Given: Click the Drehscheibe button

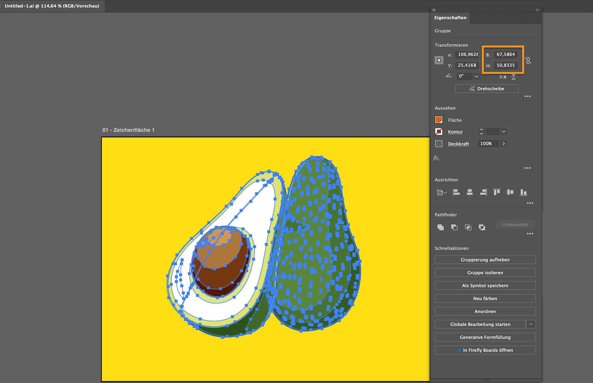Looking at the screenshot, I should coord(487,89).
